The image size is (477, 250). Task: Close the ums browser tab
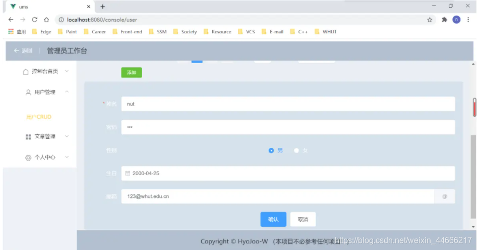pyautogui.click(x=89, y=7)
